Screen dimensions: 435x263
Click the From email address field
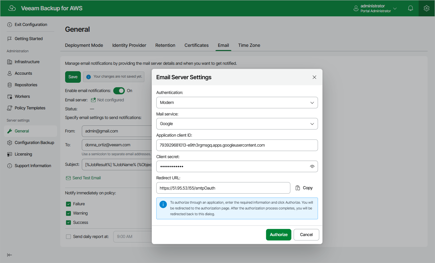(117, 131)
